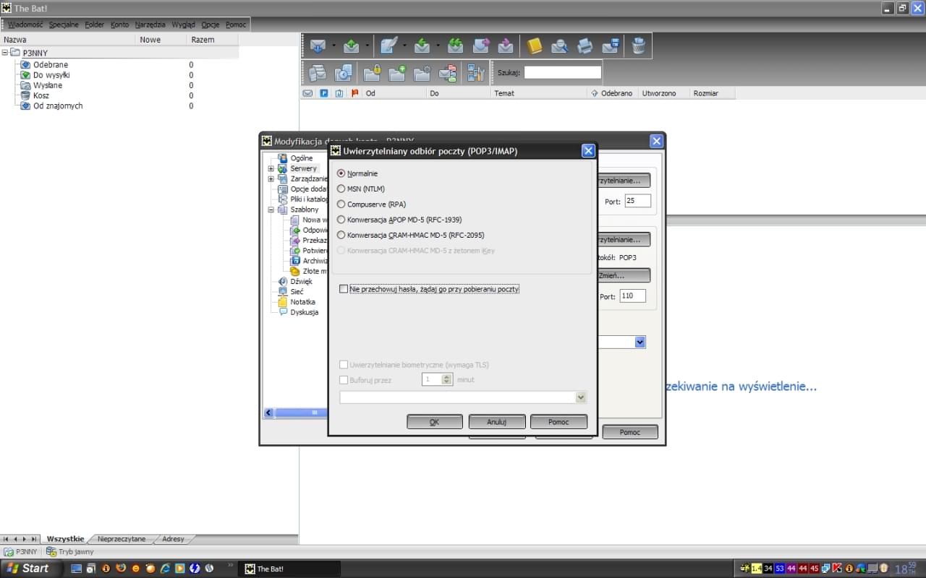Click the printer icon in toolbar
Image resolution: width=926 pixels, height=578 pixels.
(x=585, y=46)
